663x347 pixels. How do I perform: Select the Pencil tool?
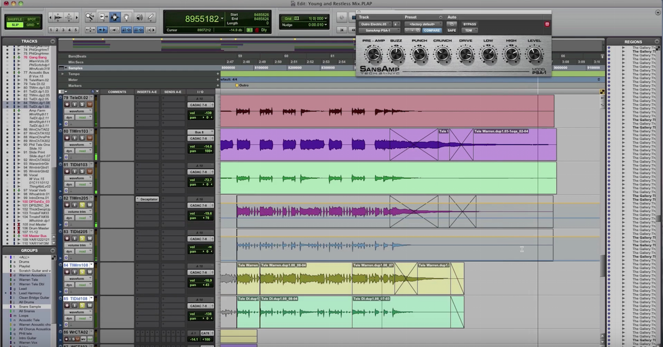click(x=150, y=17)
